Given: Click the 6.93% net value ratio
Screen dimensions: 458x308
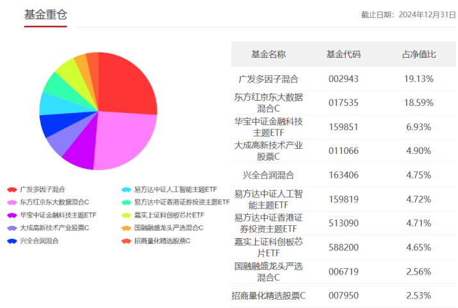Looking at the screenshot, I should 419,127.
